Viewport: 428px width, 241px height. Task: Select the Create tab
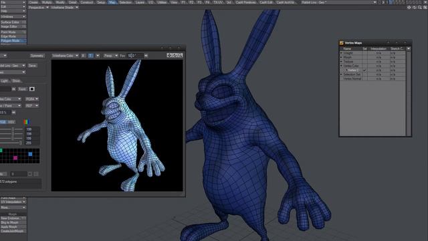33,2
